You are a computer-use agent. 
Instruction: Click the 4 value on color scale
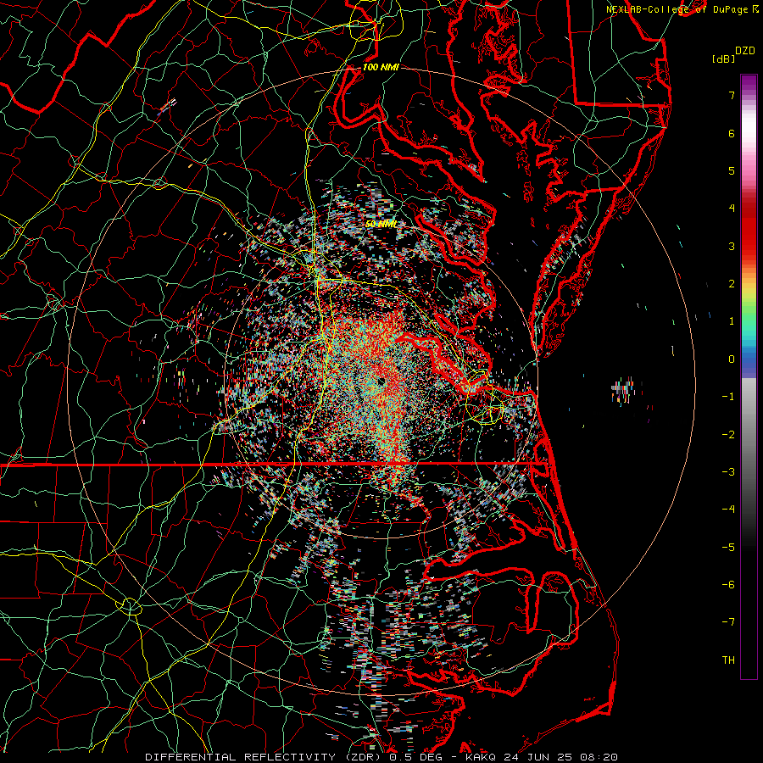732,209
